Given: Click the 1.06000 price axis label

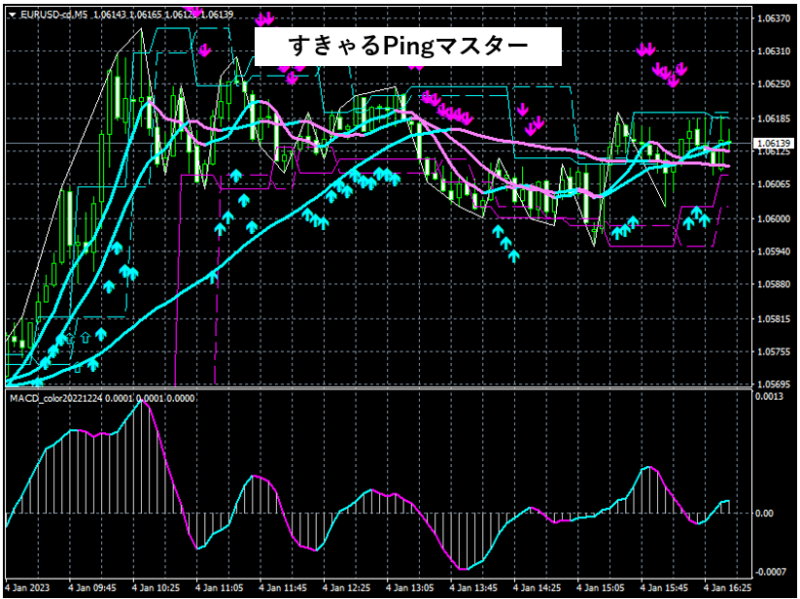Looking at the screenshot, I should (774, 218).
